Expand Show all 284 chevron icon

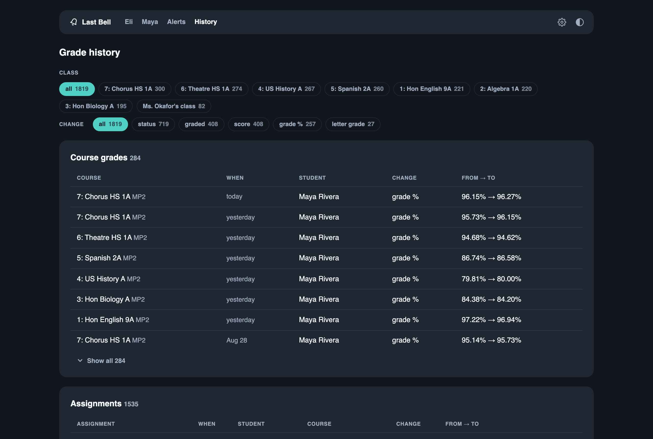(x=80, y=361)
